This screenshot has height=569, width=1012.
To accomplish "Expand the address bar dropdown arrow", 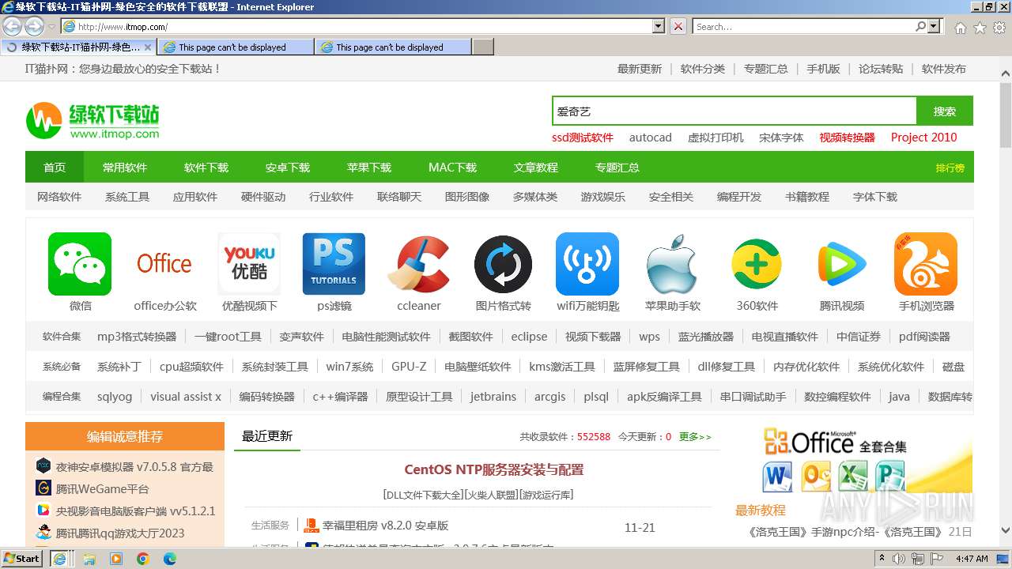I will (x=659, y=27).
